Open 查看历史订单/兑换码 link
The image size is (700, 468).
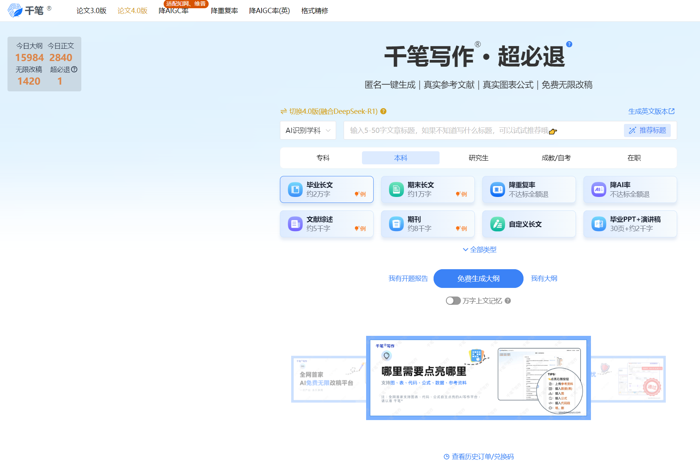coord(483,456)
